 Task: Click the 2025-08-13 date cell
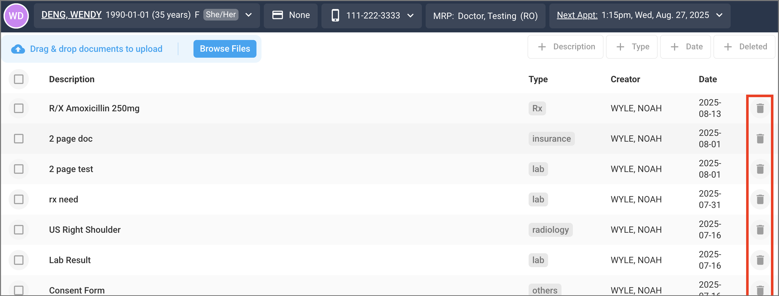point(710,108)
